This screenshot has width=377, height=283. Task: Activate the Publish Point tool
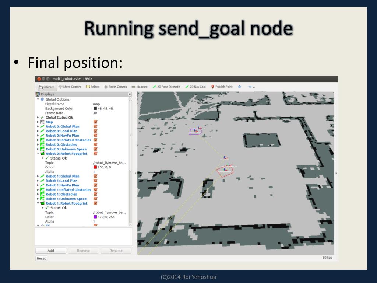(x=222, y=87)
